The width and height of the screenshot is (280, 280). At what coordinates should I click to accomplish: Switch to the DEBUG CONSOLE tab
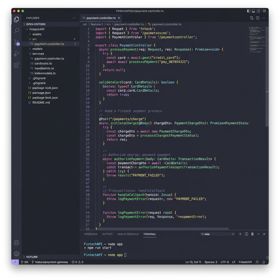(x=127, y=234)
